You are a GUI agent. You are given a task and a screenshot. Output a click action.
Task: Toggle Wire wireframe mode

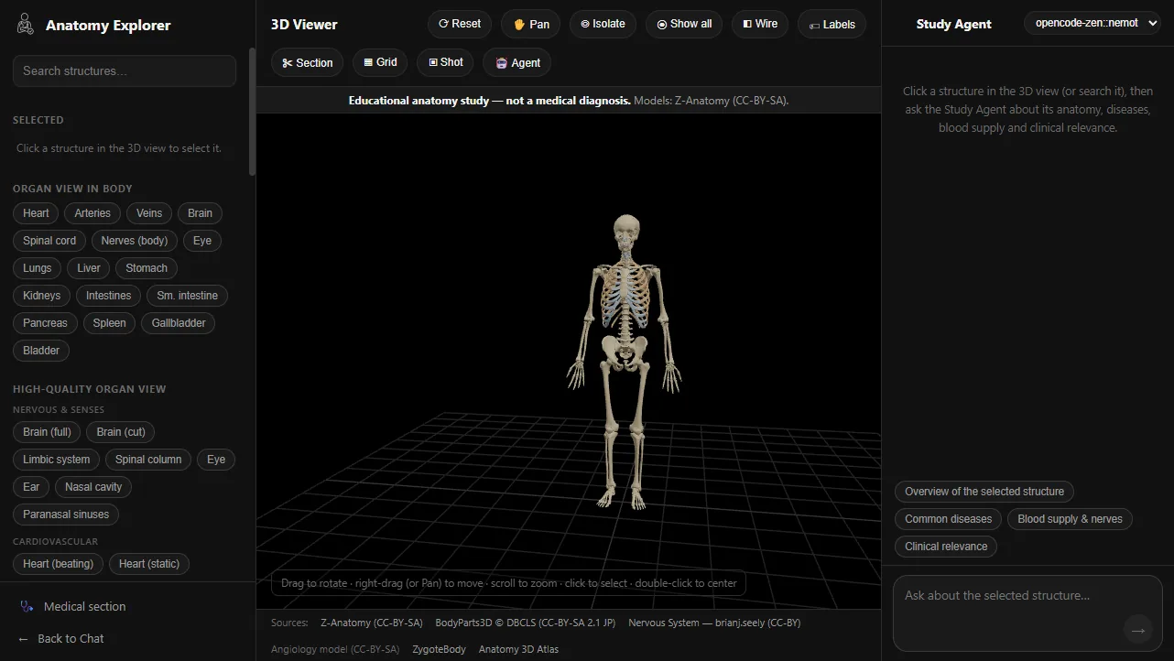(x=760, y=24)
